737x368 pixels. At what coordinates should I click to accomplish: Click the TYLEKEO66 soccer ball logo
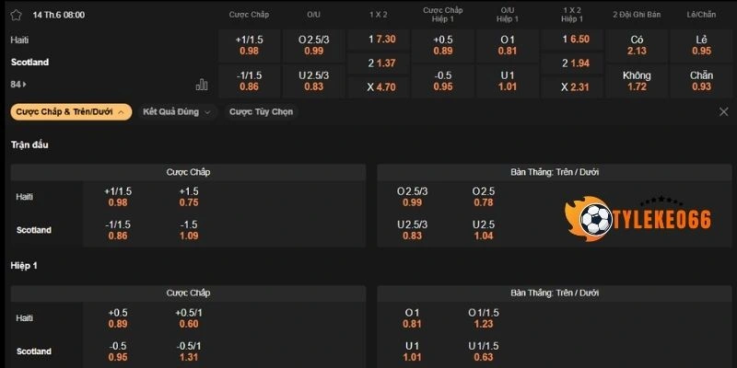591,220
